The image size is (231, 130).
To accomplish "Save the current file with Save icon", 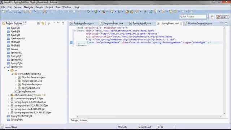I will tap(10, 11).
